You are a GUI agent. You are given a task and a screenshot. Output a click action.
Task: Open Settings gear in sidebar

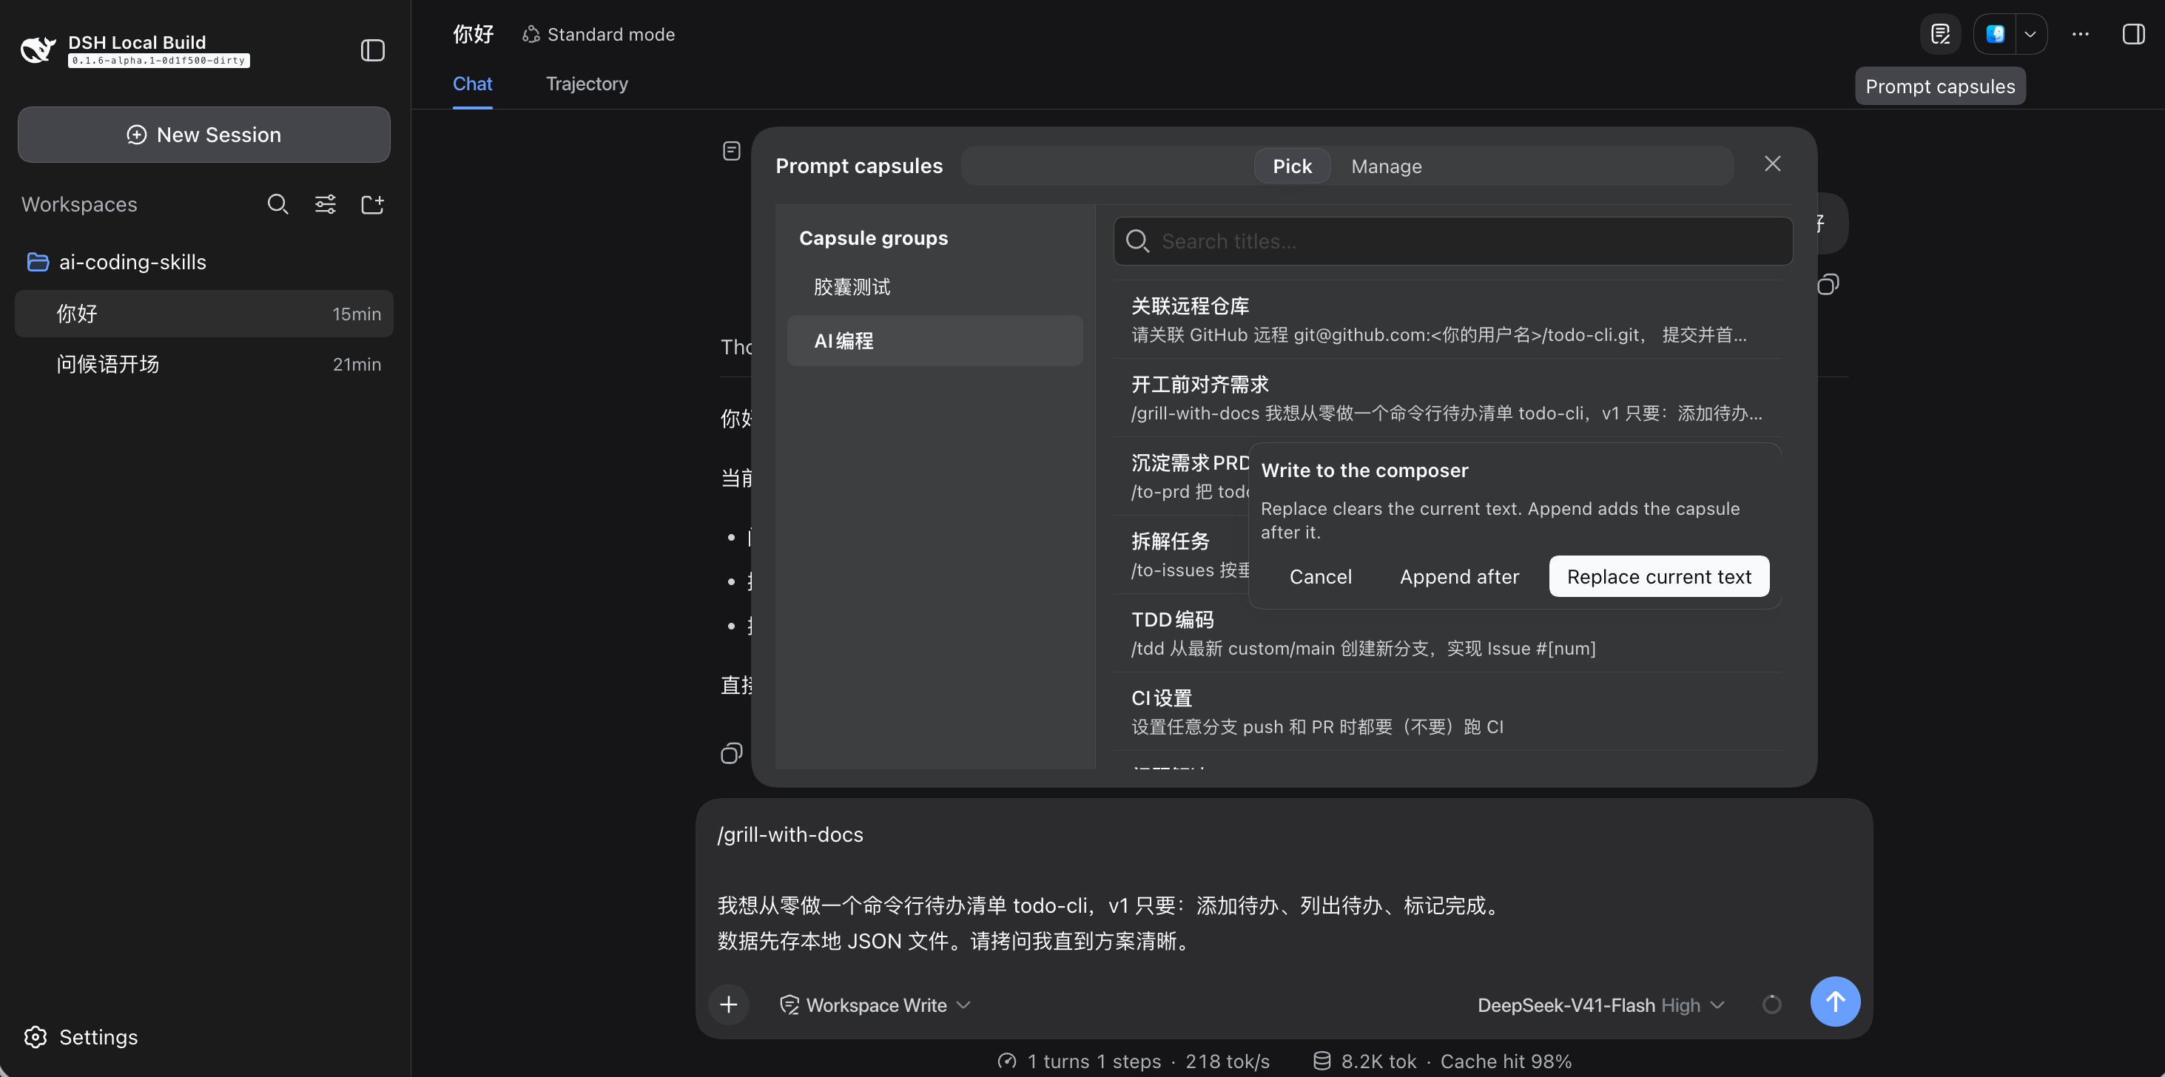coord(36,1036)
